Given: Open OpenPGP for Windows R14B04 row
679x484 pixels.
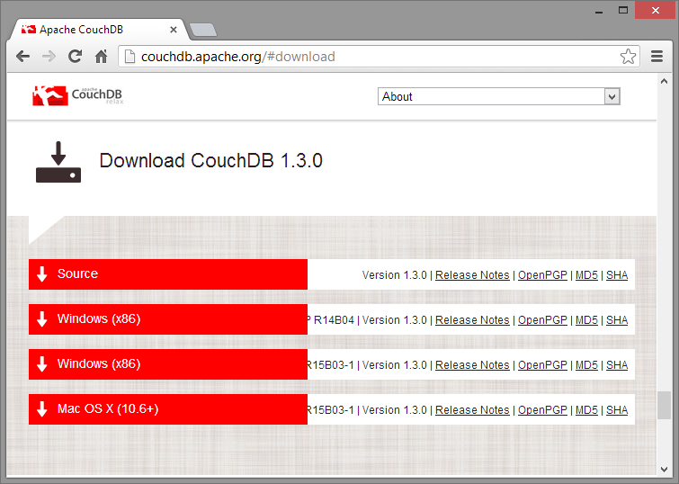Looking at the screenshot, I should coord(542,320).
